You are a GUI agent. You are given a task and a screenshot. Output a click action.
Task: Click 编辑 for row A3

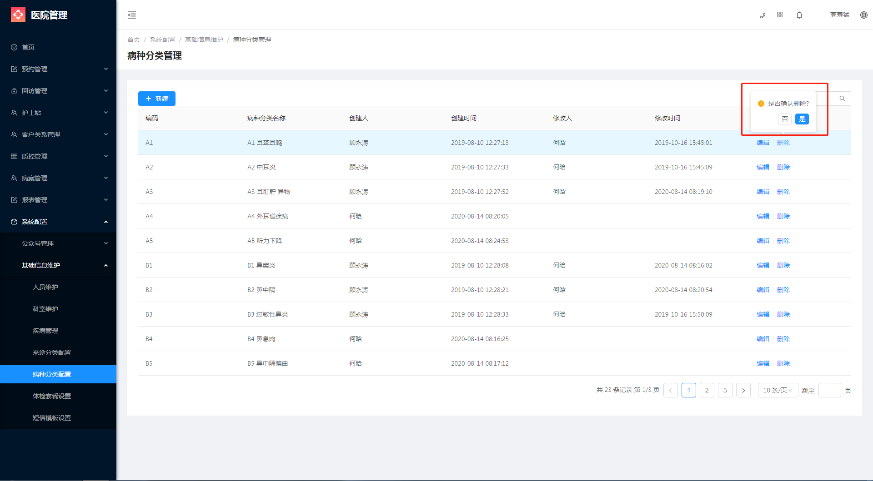pos(763,192)
